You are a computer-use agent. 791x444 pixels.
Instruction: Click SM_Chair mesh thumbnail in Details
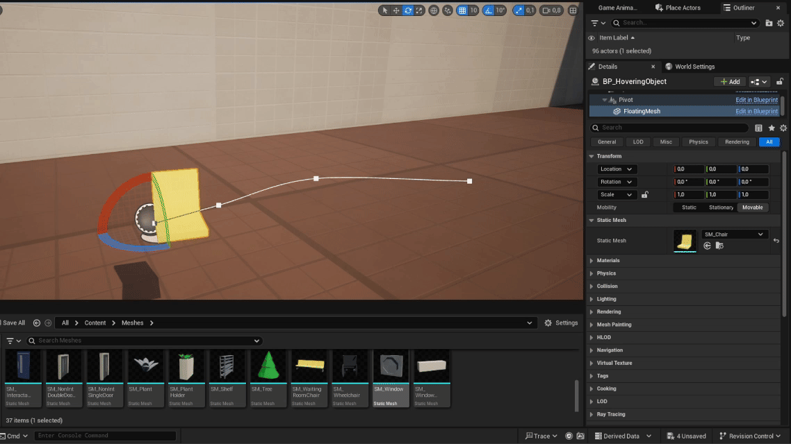coord(685,241)
